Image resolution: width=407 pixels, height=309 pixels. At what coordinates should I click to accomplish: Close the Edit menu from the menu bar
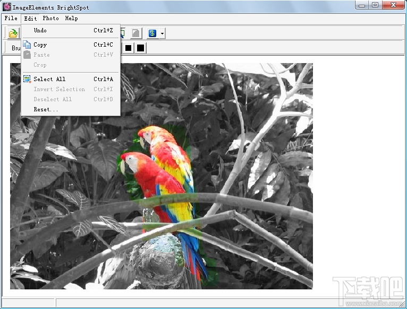coord(30,19)
